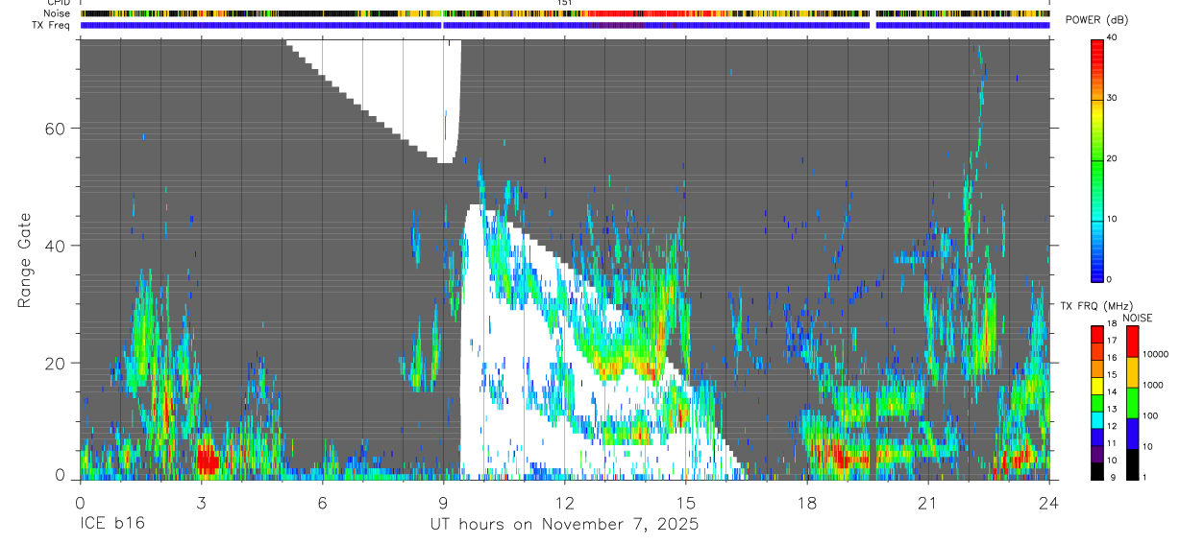This screenshot has width=1180, height=544.
Task: Click the TX frequency colorbar
Action: [x=1097, y=403]
